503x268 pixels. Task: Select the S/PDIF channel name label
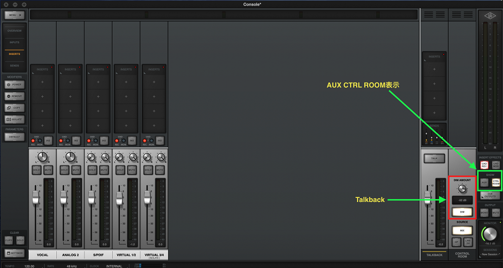[x=98, y=255]
